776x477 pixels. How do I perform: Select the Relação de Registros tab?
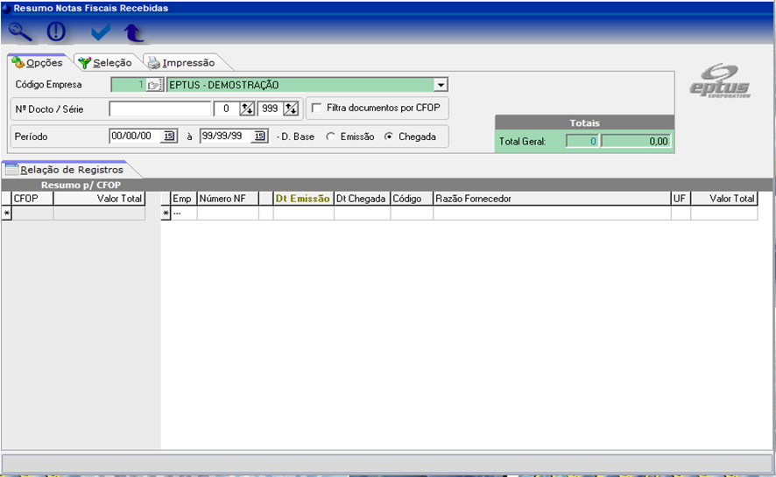[x=65, y=169]
